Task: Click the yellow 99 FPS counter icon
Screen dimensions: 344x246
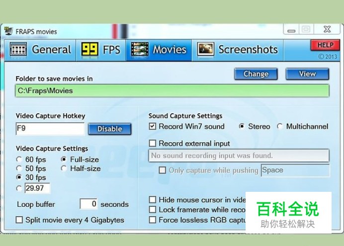Action: coord(89,49)
